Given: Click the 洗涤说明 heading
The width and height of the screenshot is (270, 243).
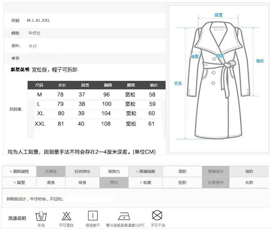Looking at the screenshot, I should click(17, 218).
